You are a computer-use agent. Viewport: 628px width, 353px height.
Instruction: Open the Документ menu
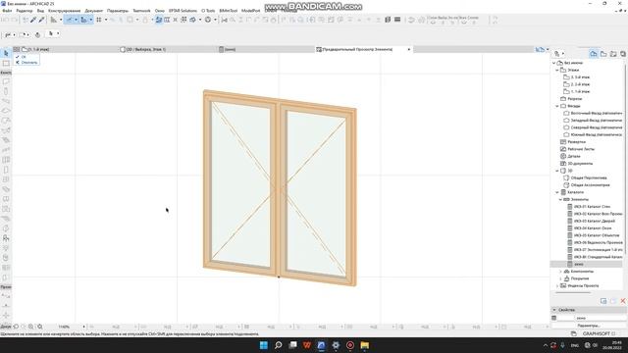coord(94,11)
